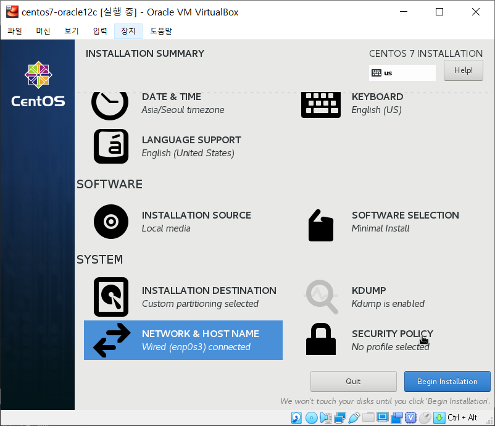Screen dimensions: 495x426
Task: Open the Installation Source spoke
Action: (183, 222)
